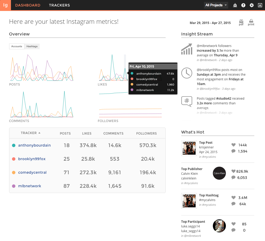
Task: Click the Ig logo icon
Action: 5,5
